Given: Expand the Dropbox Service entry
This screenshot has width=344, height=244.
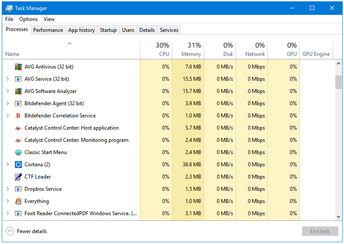Looking at the screenshot, I should click(x=7, y=189).
